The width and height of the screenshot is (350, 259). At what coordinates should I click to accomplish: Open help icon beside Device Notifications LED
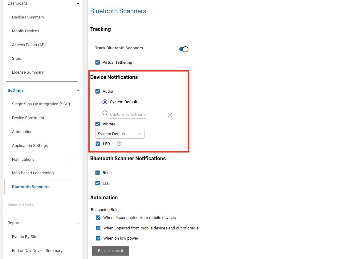119,144
